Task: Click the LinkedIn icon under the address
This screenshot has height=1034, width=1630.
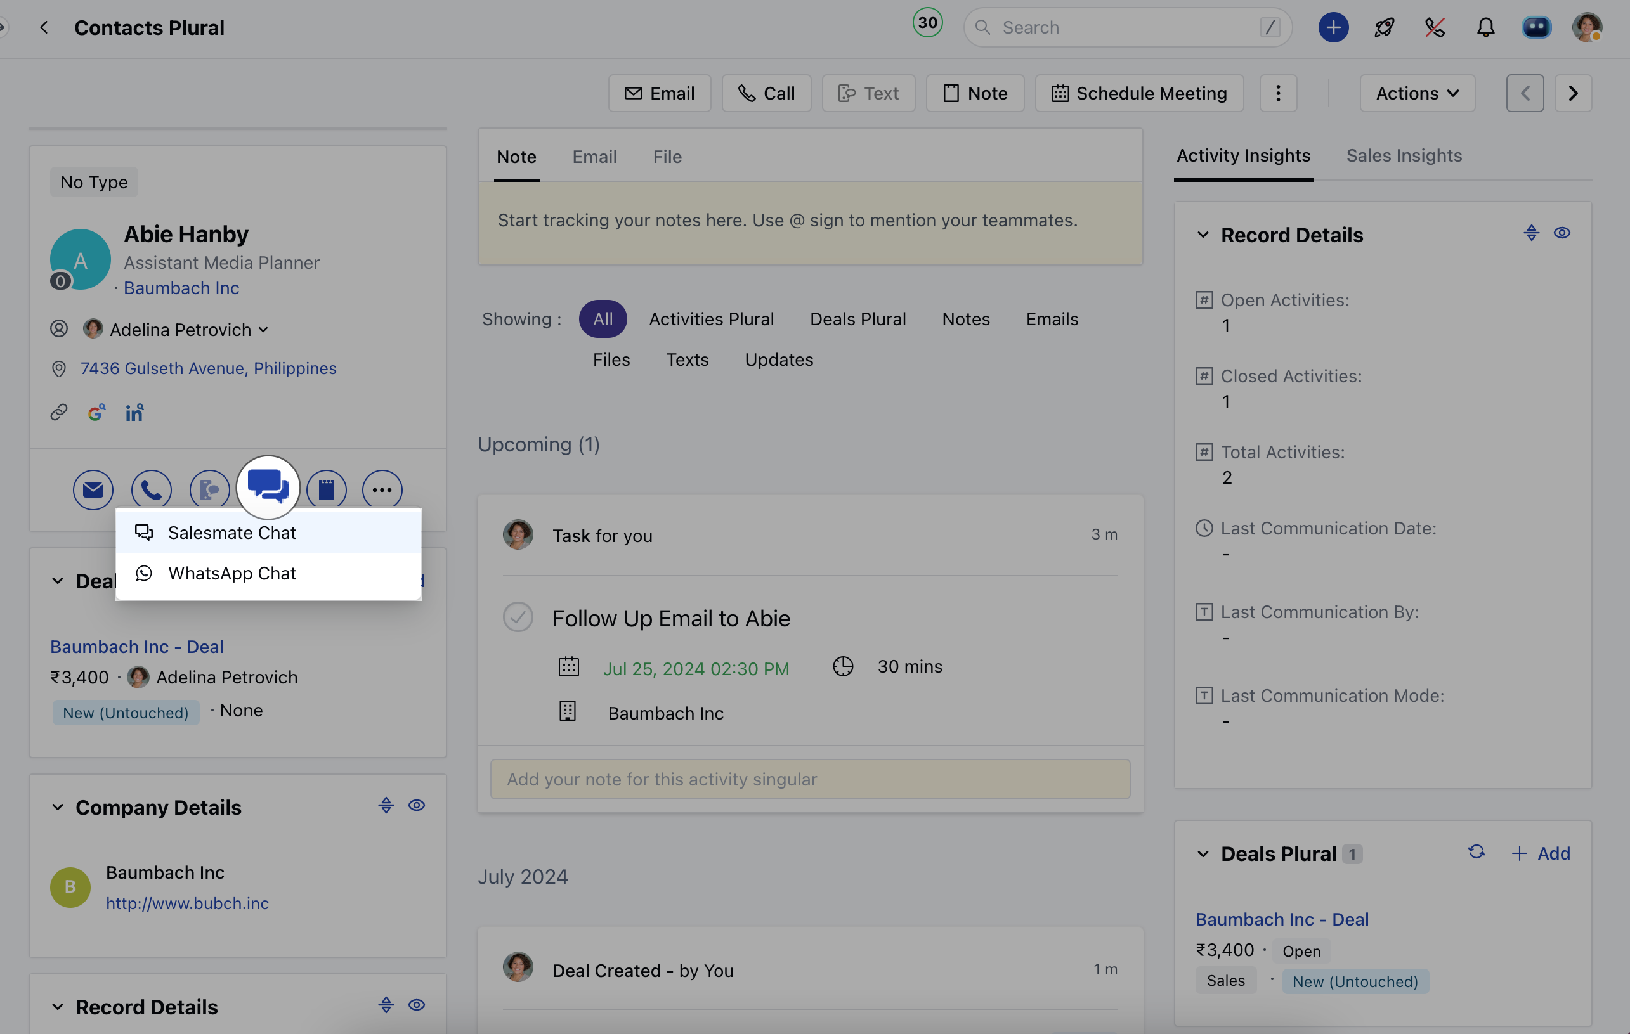Action: click(134, 412)
